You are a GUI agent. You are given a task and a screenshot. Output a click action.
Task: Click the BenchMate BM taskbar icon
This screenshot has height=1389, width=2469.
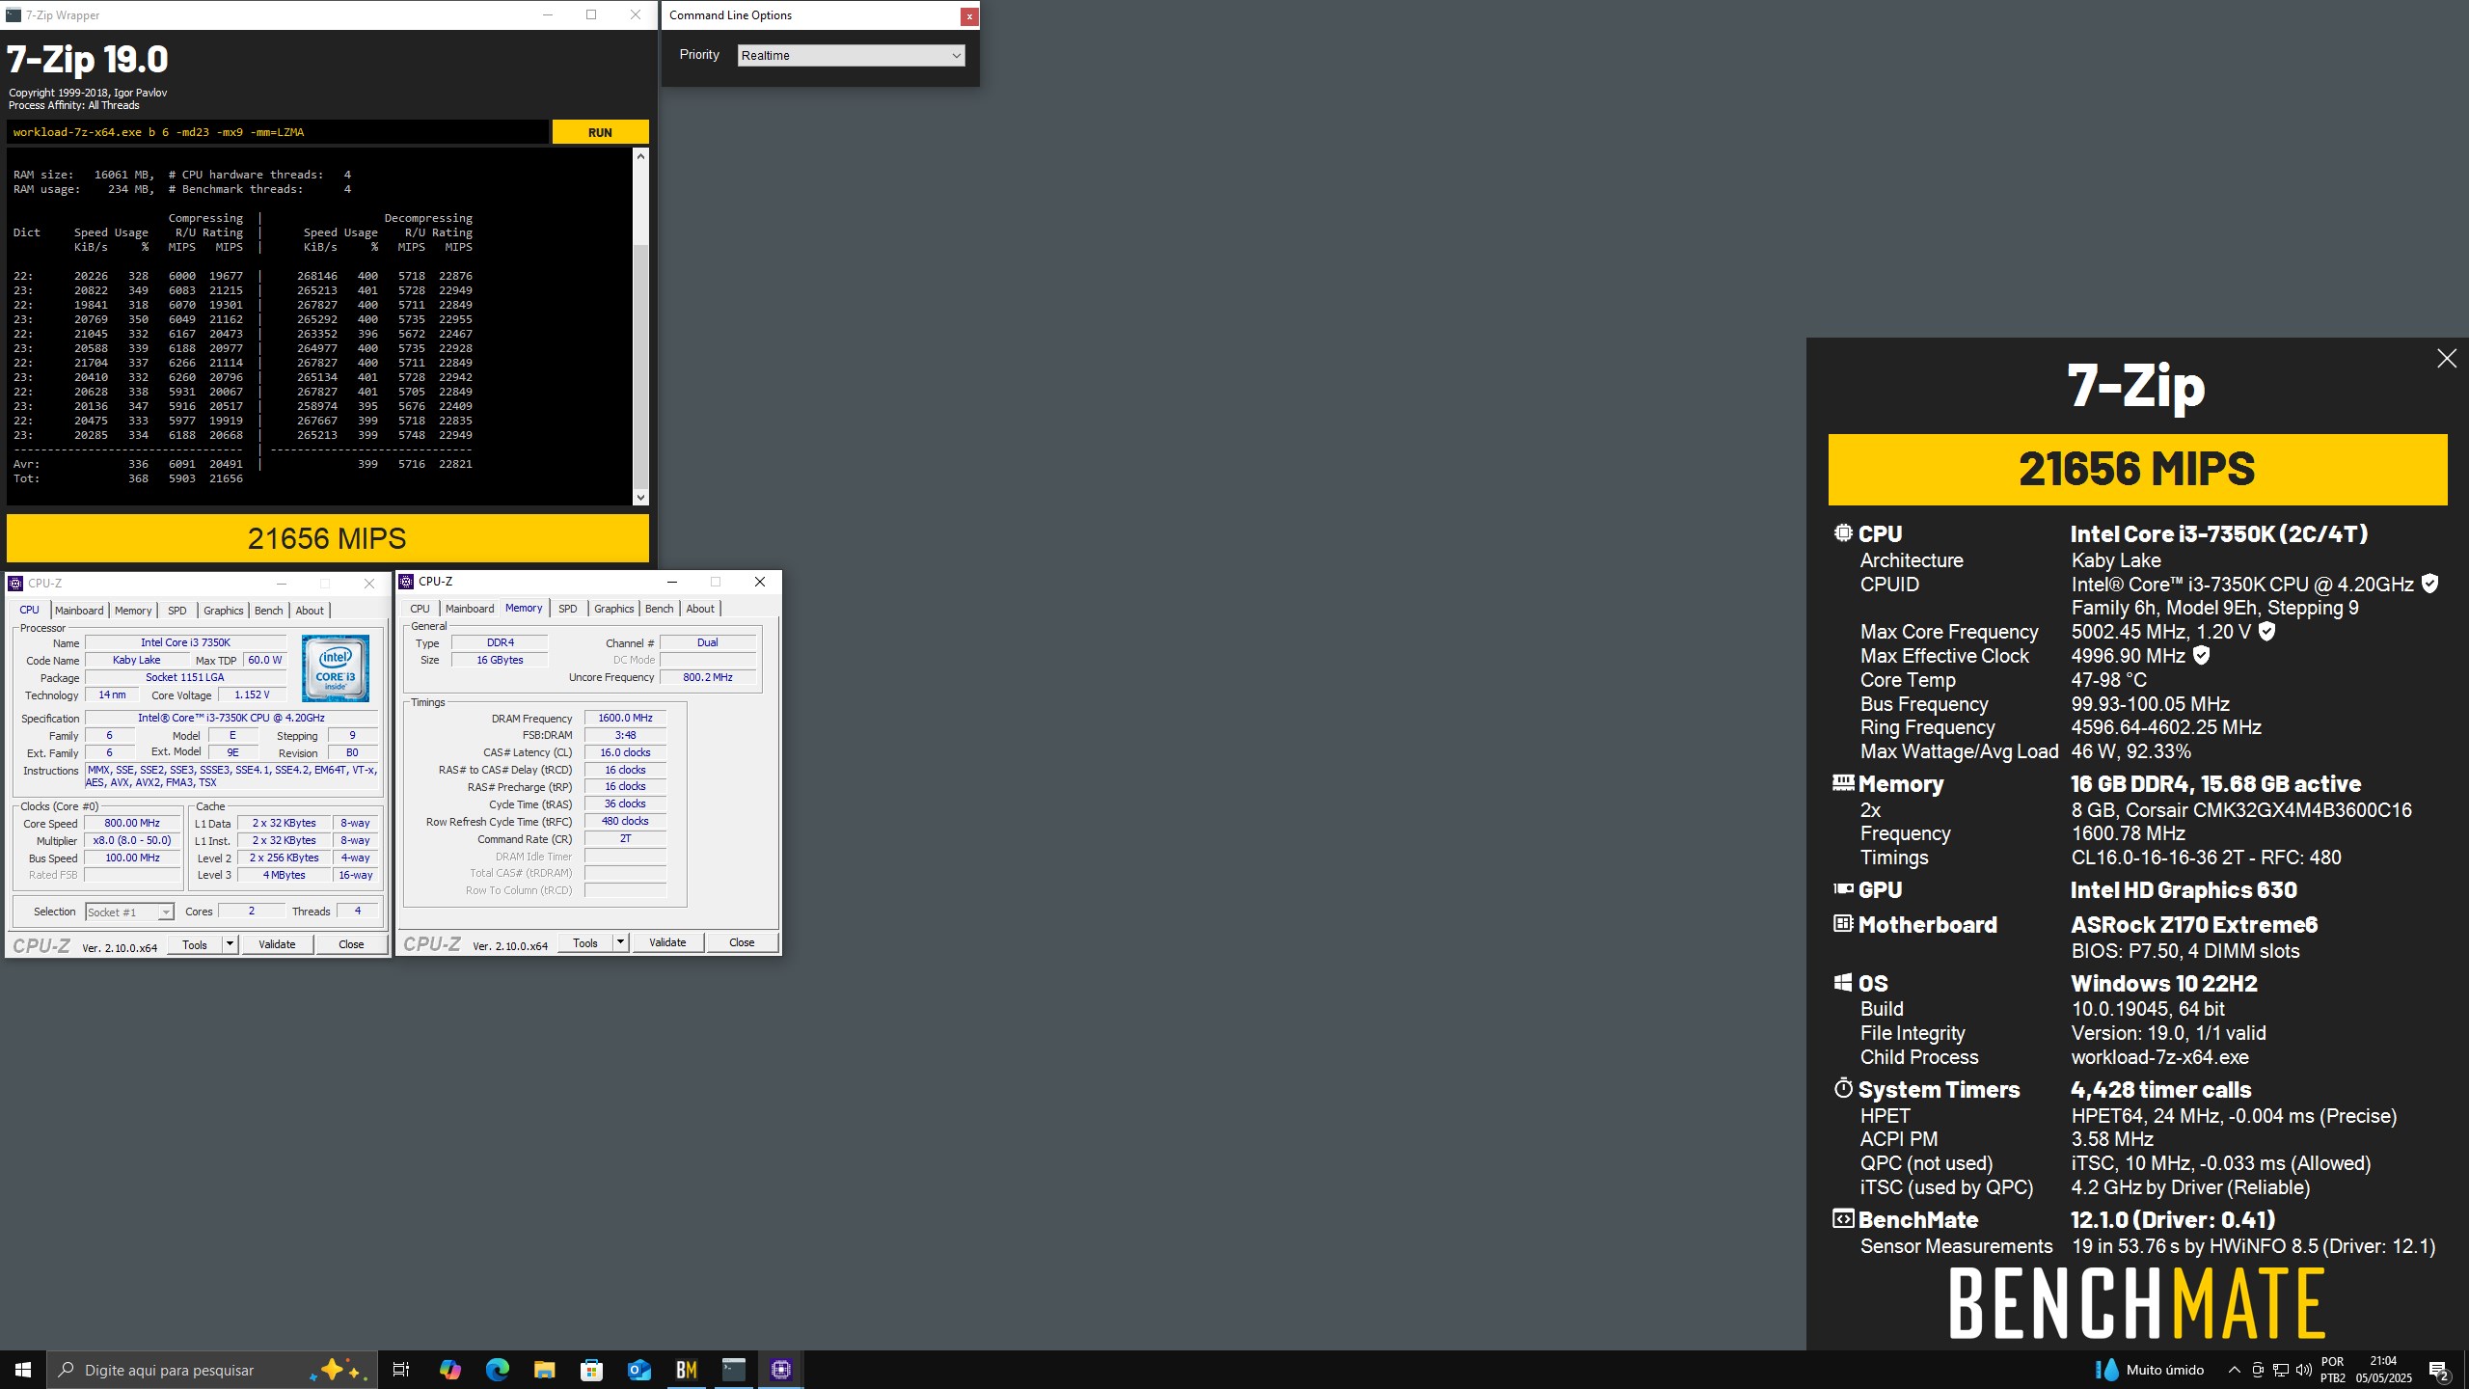(x=687, y=1370)
